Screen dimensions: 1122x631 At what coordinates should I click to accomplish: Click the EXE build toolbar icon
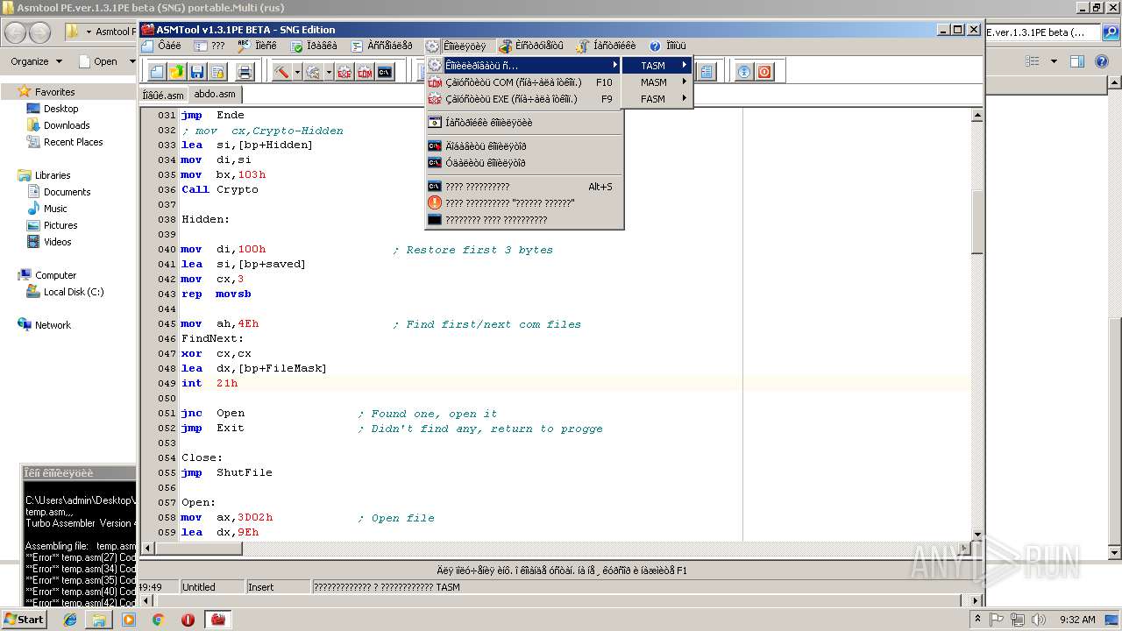[x=344, y=72]
